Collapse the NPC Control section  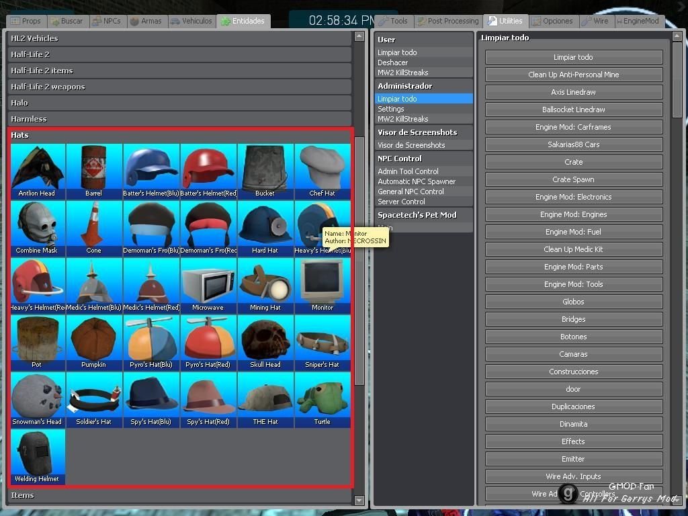tap(423, 159)
